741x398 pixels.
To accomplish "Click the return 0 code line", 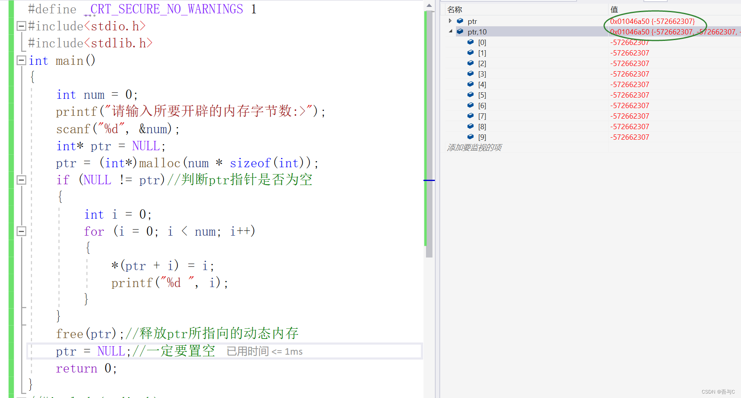I will [86, 368].
